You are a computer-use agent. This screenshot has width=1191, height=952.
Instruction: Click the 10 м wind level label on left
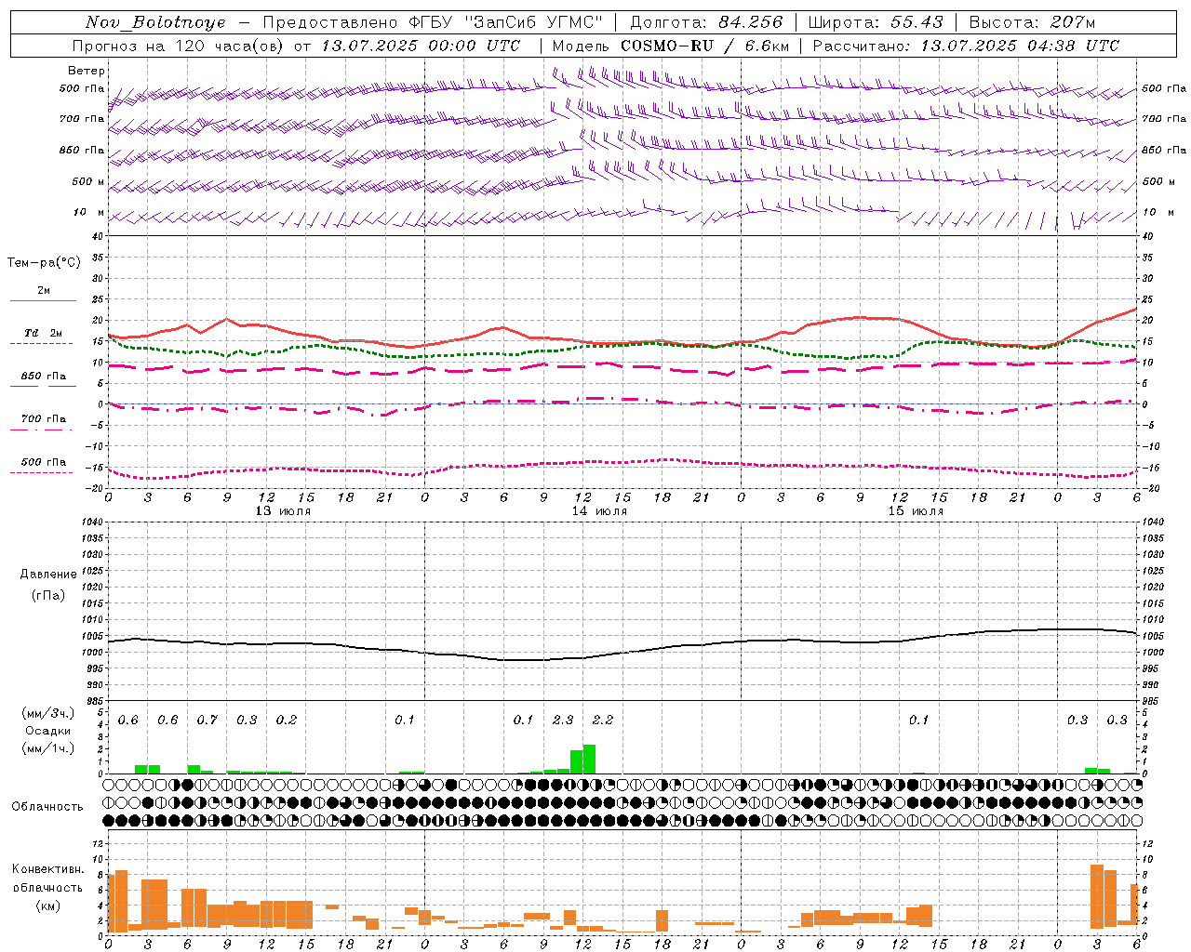coord(89,212)
